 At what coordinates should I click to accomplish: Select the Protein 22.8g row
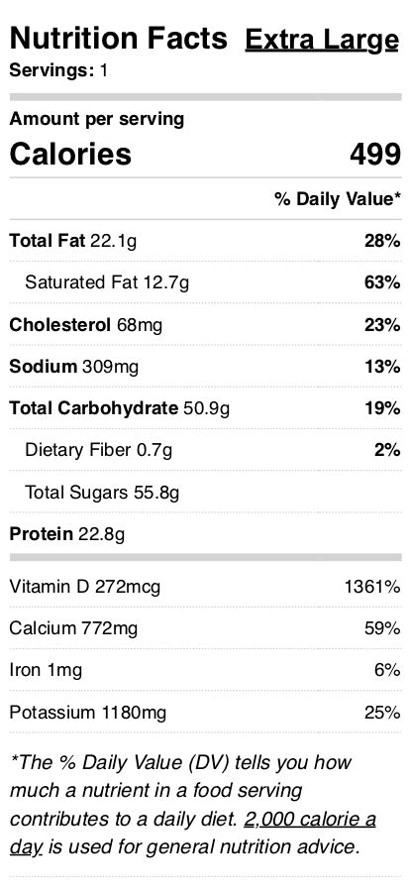[x=205, y=533]
